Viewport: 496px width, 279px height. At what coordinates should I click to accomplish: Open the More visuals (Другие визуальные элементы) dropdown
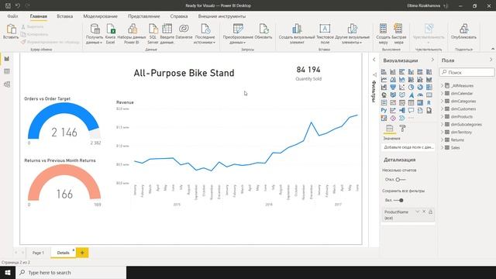352,40
